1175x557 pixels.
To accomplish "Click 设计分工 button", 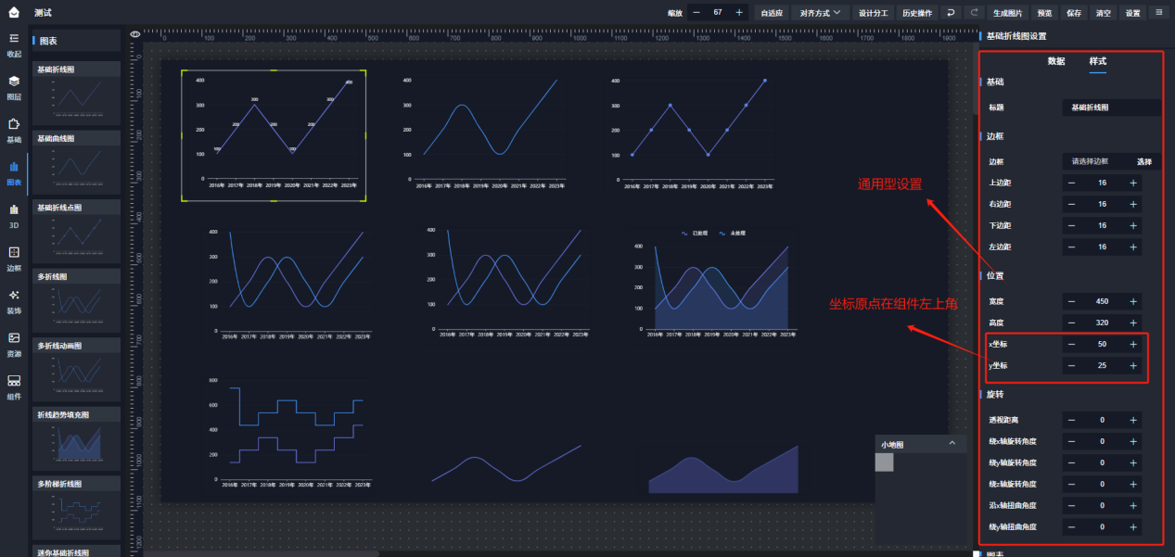I will point(873,13).
